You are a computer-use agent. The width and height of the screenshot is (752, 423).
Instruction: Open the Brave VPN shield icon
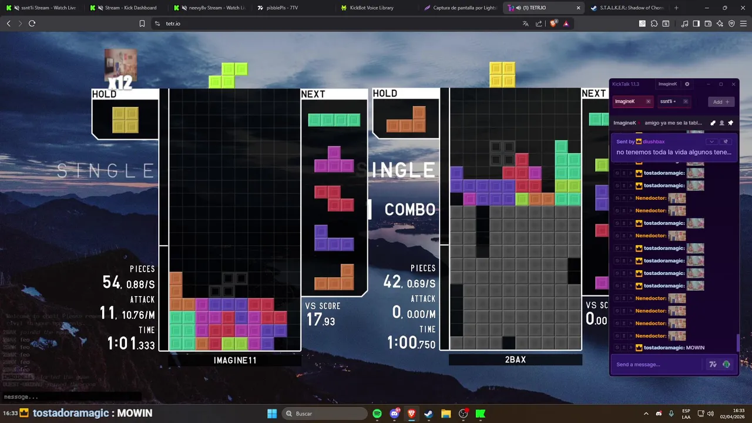[731, 23]
